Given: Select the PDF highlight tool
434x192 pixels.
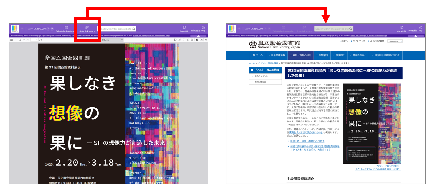Looking at the screenshot, I should [x=179, y=40].
